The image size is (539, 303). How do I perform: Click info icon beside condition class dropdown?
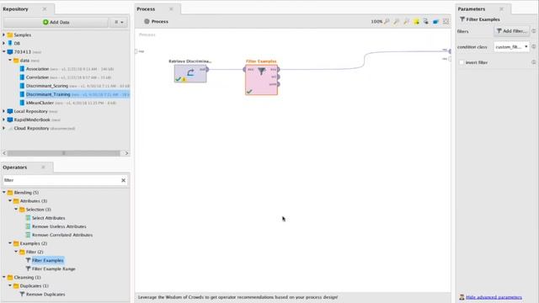point(533,46)
